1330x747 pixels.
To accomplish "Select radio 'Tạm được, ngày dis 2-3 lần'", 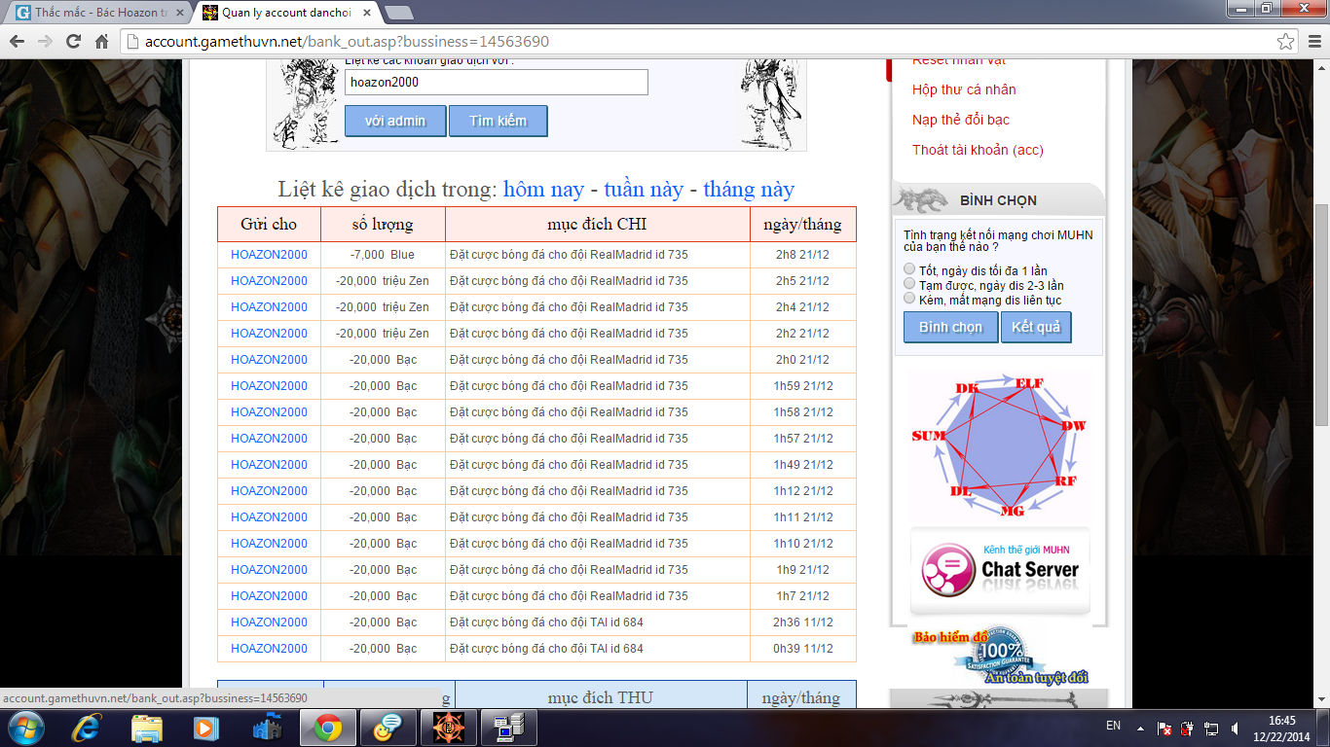I will pyautogui.click(x=909, y=284).
